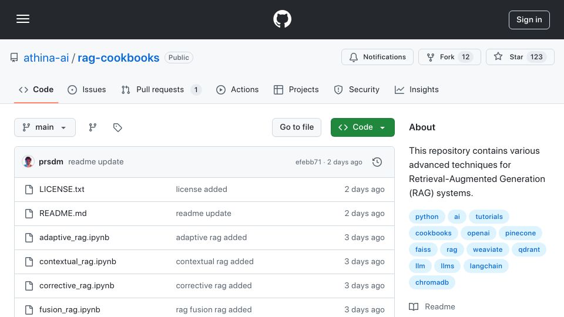Open 'contextual rag added' commit message
This screenshot has height=317, width=564.
[215, 262]
